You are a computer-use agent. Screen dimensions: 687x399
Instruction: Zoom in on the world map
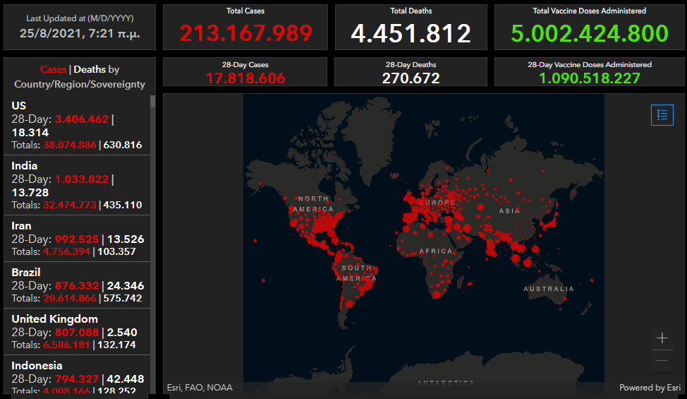662,338
